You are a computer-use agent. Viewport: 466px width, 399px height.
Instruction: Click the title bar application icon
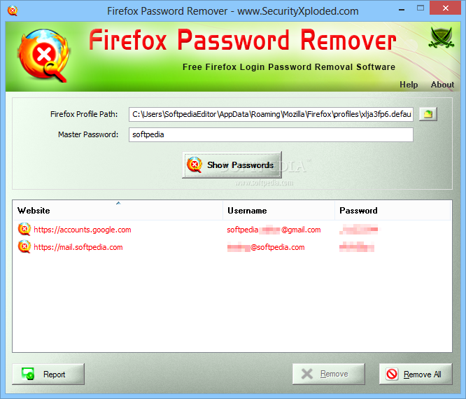[x=13, y=10]
